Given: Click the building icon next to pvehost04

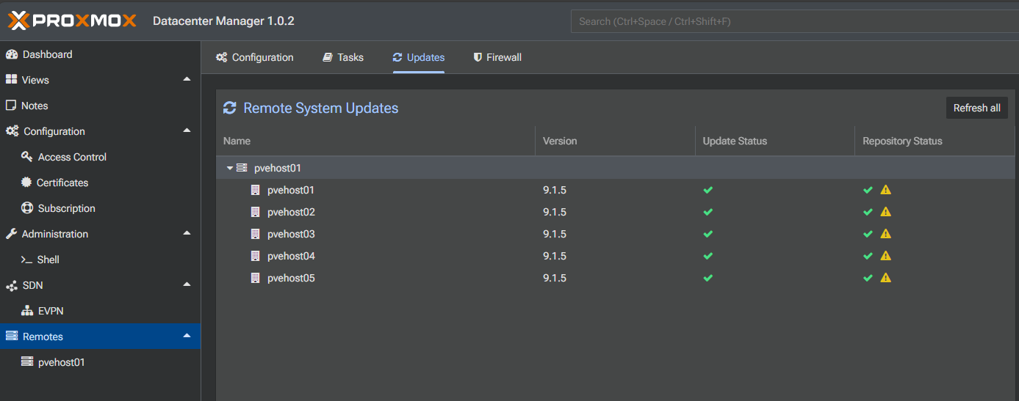Looking at the screenshot, I should point(256,256).
